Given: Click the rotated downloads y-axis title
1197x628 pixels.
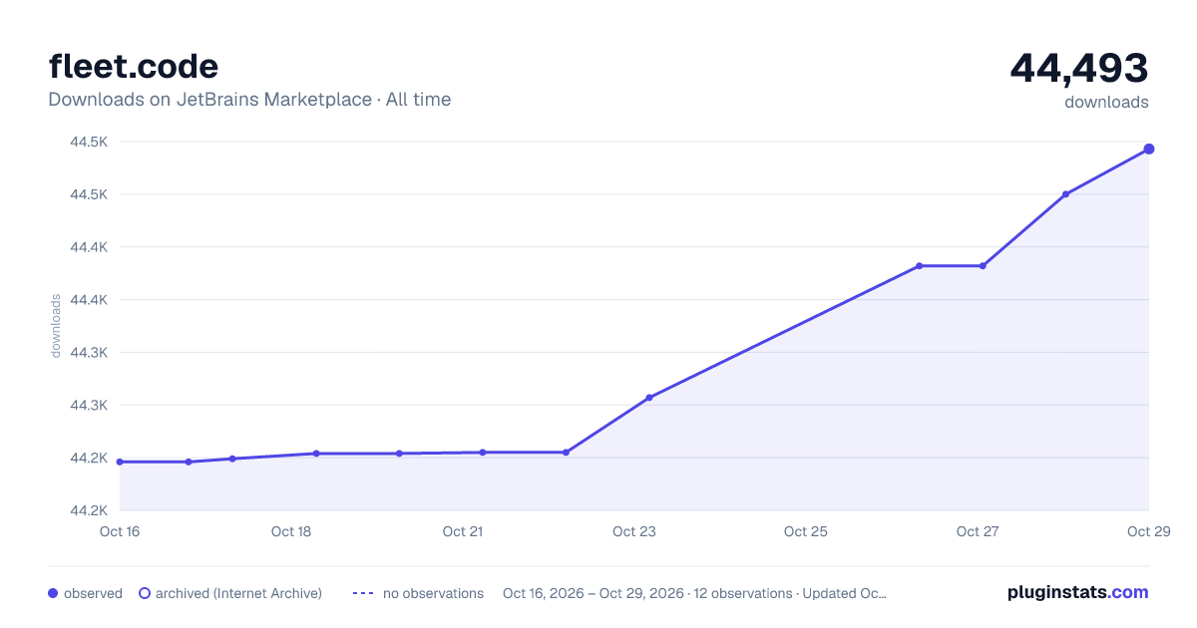Looking at the screenshot, I should coord(56,326).
